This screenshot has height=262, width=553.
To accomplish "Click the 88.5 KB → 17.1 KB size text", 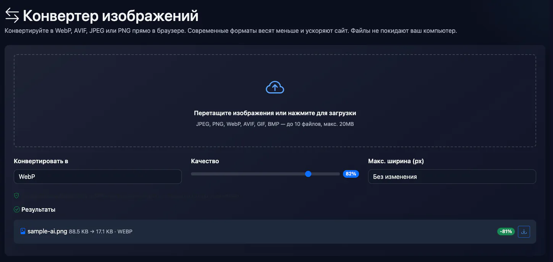I will coord(91,231).
